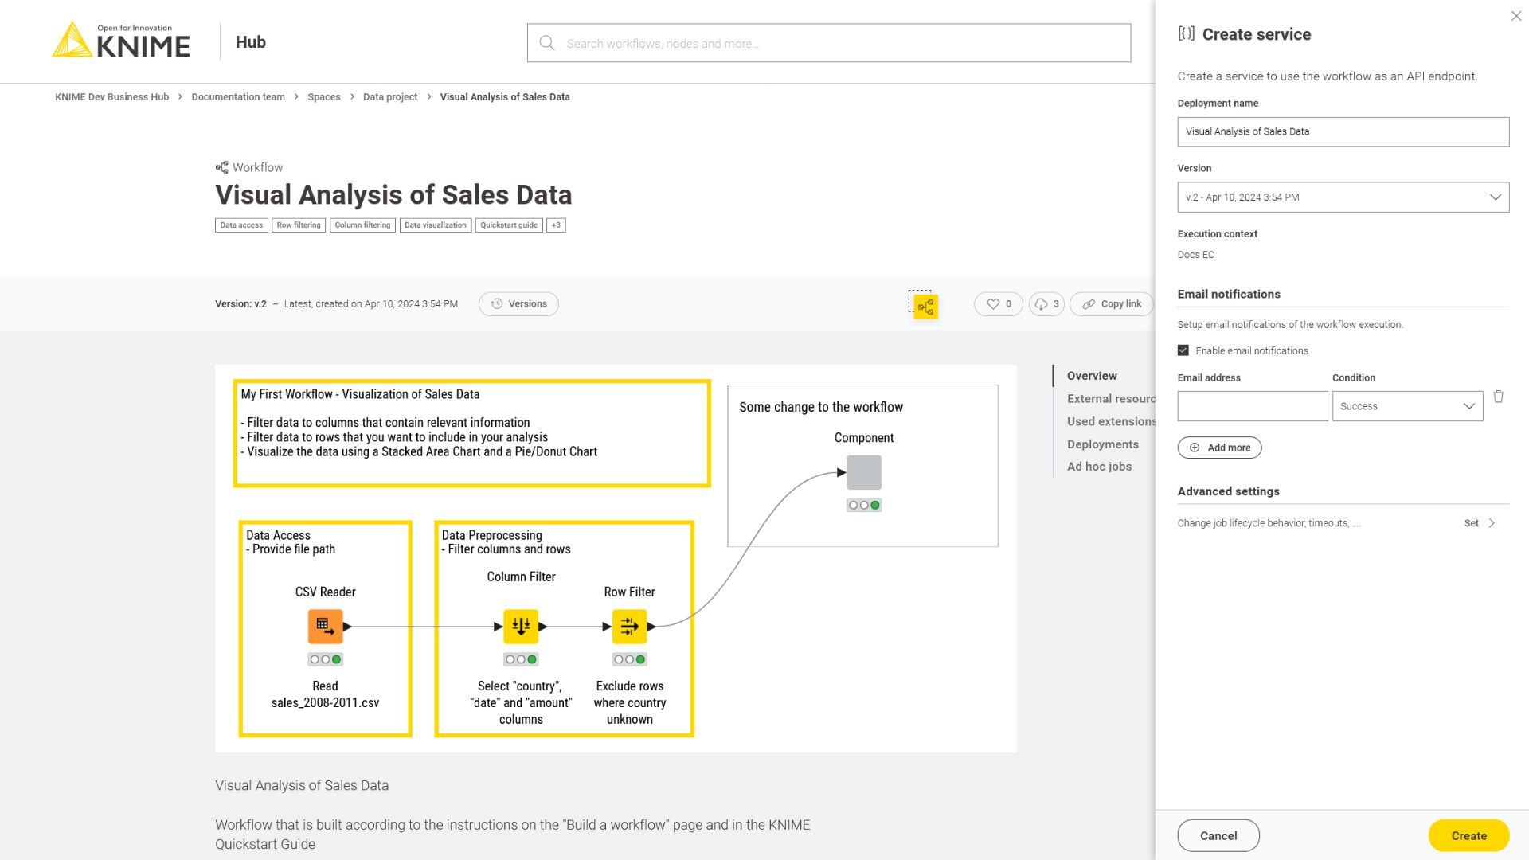Viewport: 1529px width, 860px height.
Task: Go to External resources section
Action: 1111,399
